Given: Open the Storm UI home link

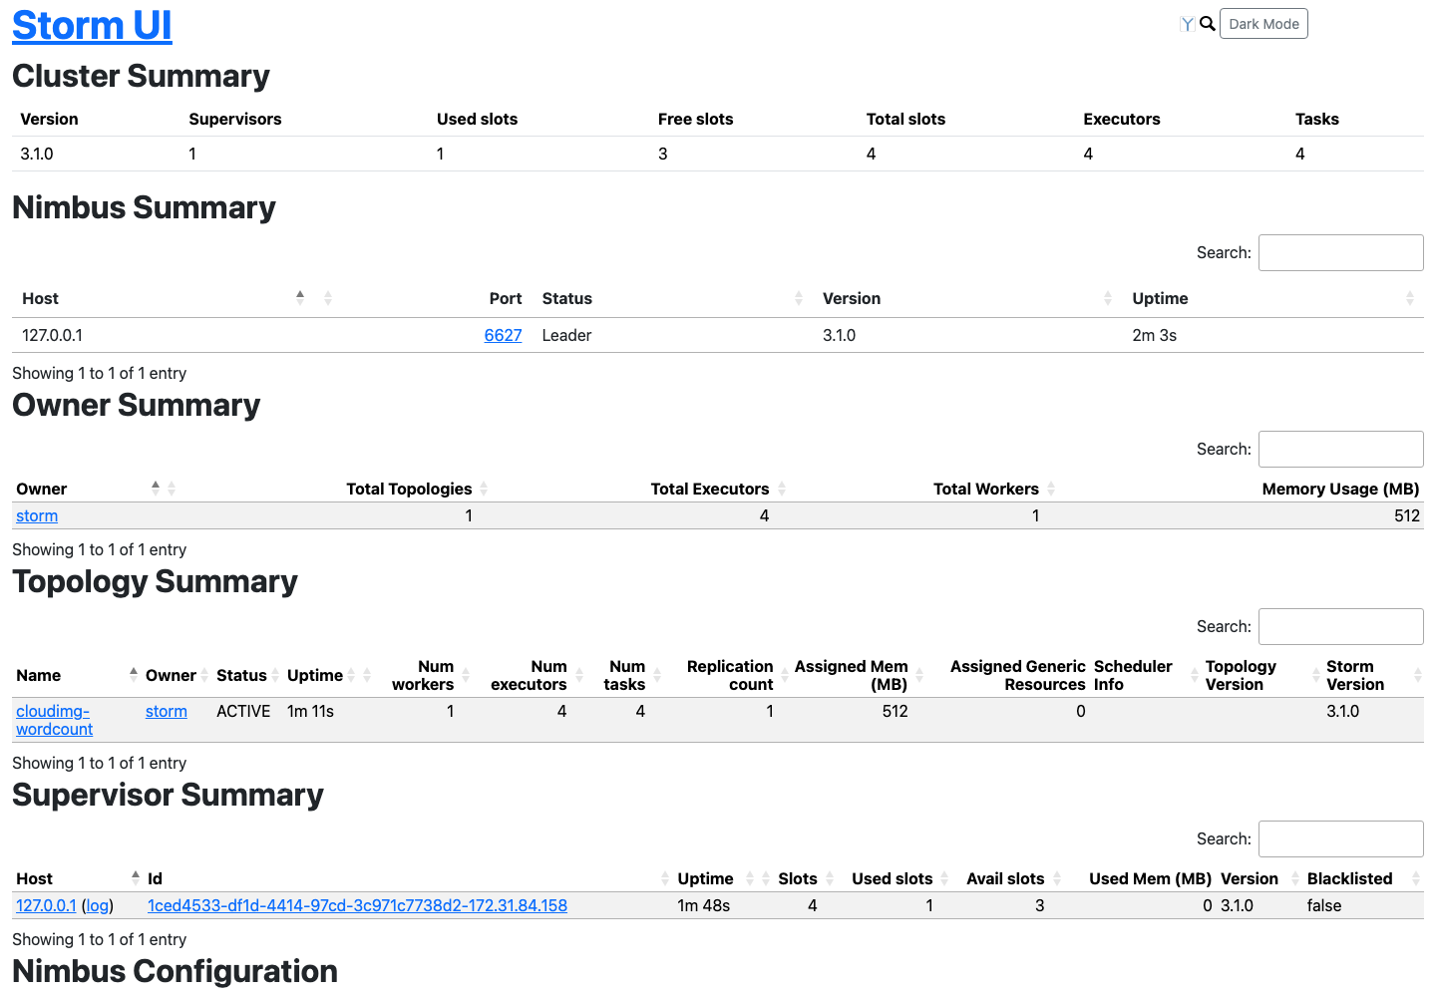Looking at the screenshot, I should 92,25.
